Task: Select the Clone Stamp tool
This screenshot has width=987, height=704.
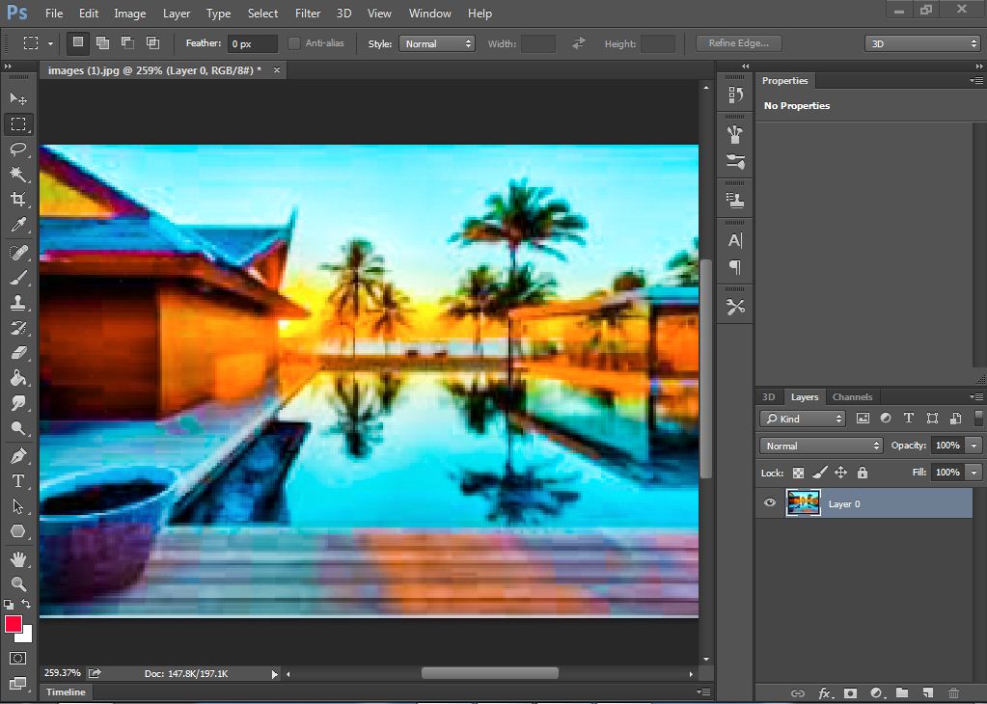Action: click(17, 304)
